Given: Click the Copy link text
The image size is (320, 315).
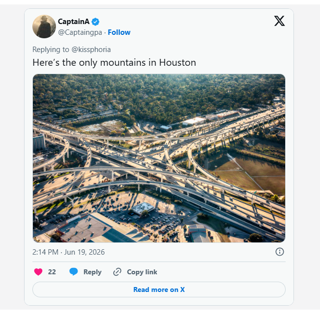Looking at the screenshot, I should [142, 272].
